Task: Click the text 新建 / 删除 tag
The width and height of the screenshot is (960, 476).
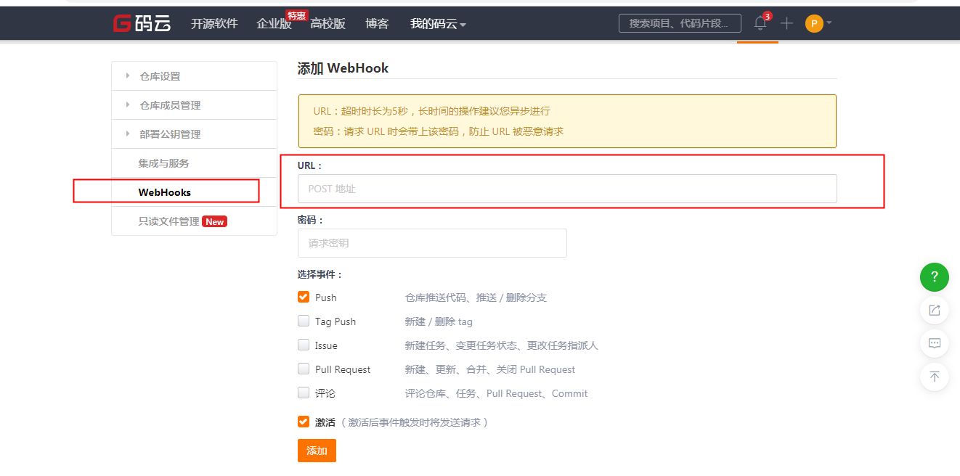Action: 439,321
